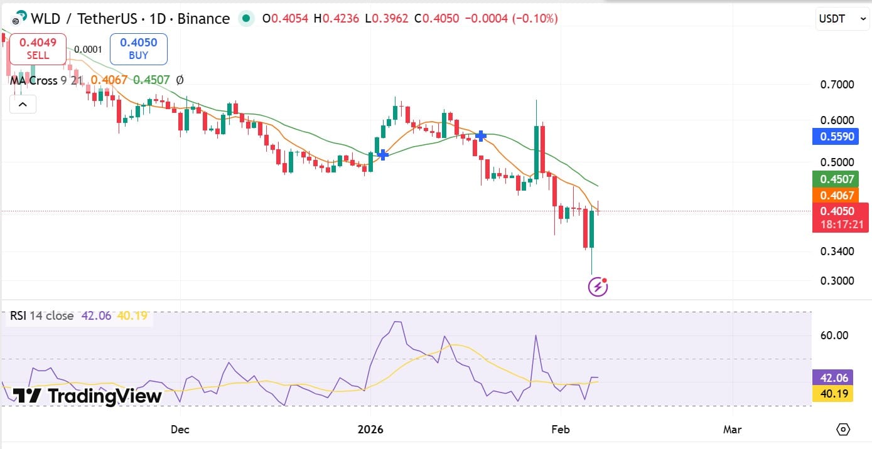The width and height of the screenshot is (872, 449).
Task: Open indicator options via the Ø icon
Action: 180,80
